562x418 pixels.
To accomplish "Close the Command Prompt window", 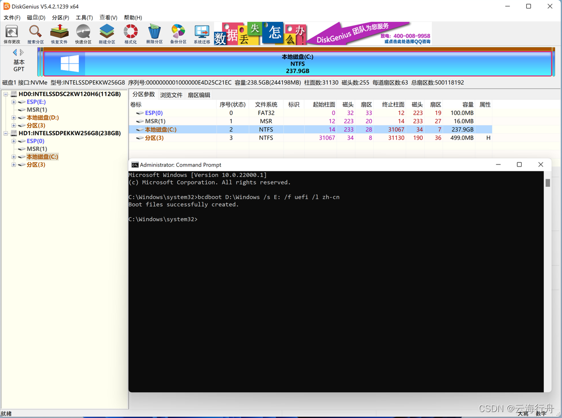I will click(x=541, y=165).
